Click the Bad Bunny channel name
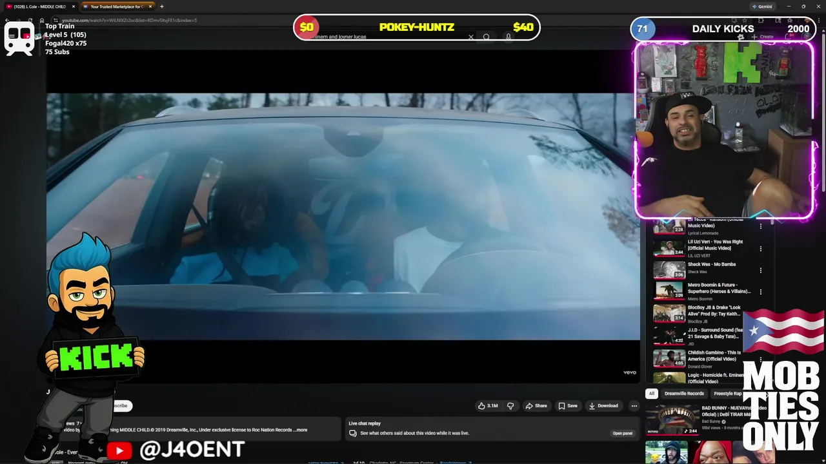Viewport: 826px width, 464px height. pyautogui.click(x=710, y=421)
